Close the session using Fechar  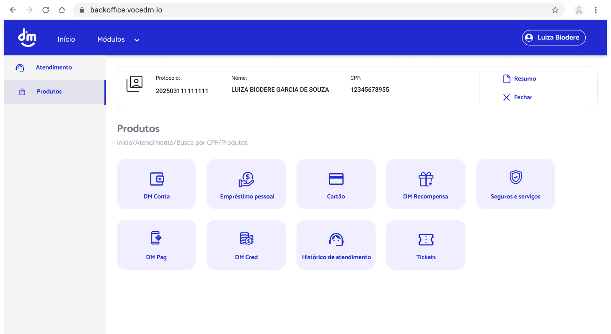click(x=518, y=97)
